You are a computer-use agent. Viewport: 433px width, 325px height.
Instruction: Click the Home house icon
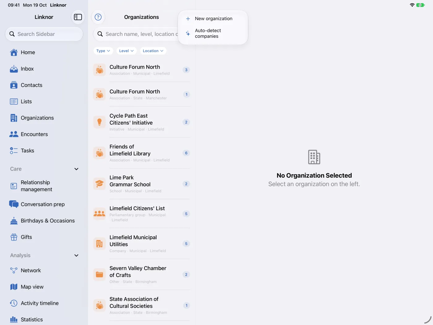pos(14,52)
